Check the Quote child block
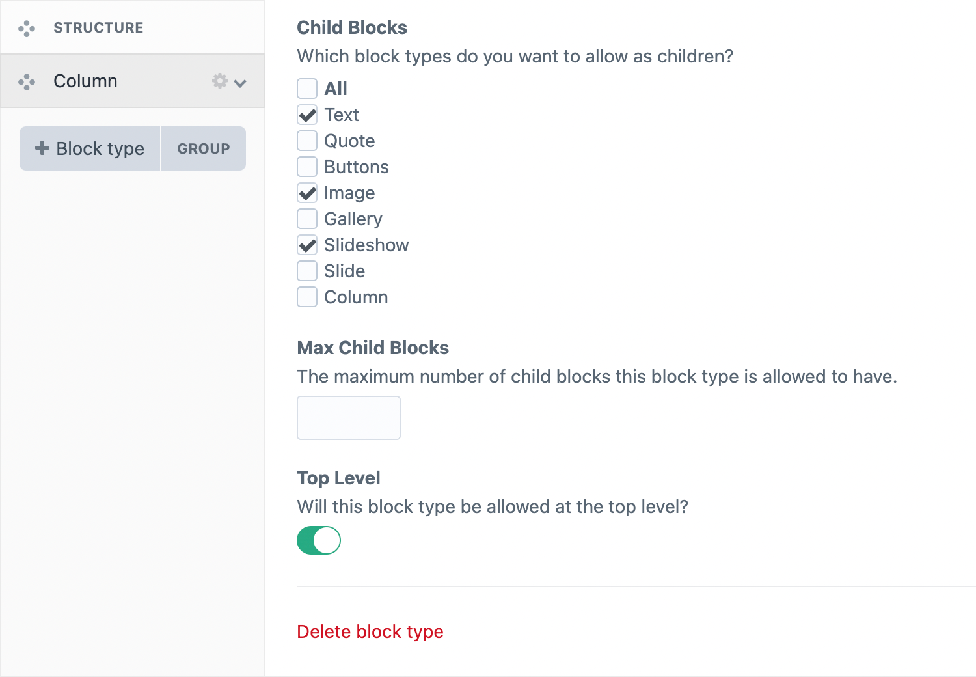The width and height of the screenshot is (976, 677). pos(307,141)
